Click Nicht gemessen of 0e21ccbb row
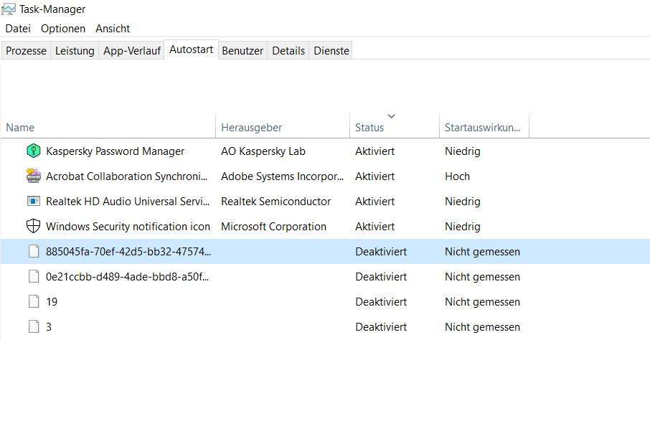650x439 pixels. pyautogui.click(x=482, y=276)
